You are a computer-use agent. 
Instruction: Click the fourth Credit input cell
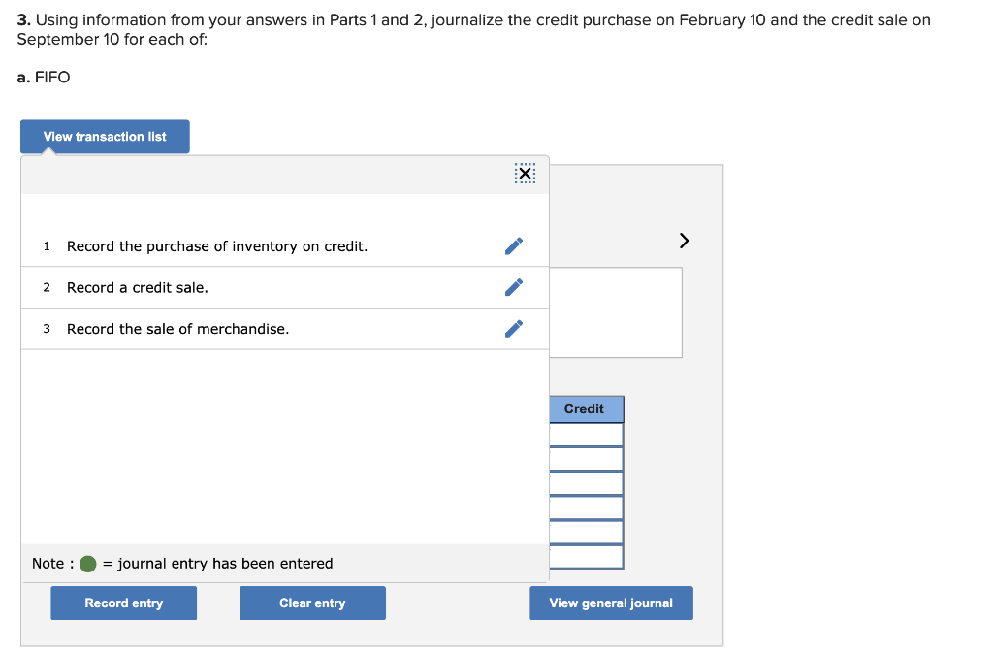point(586,507)
